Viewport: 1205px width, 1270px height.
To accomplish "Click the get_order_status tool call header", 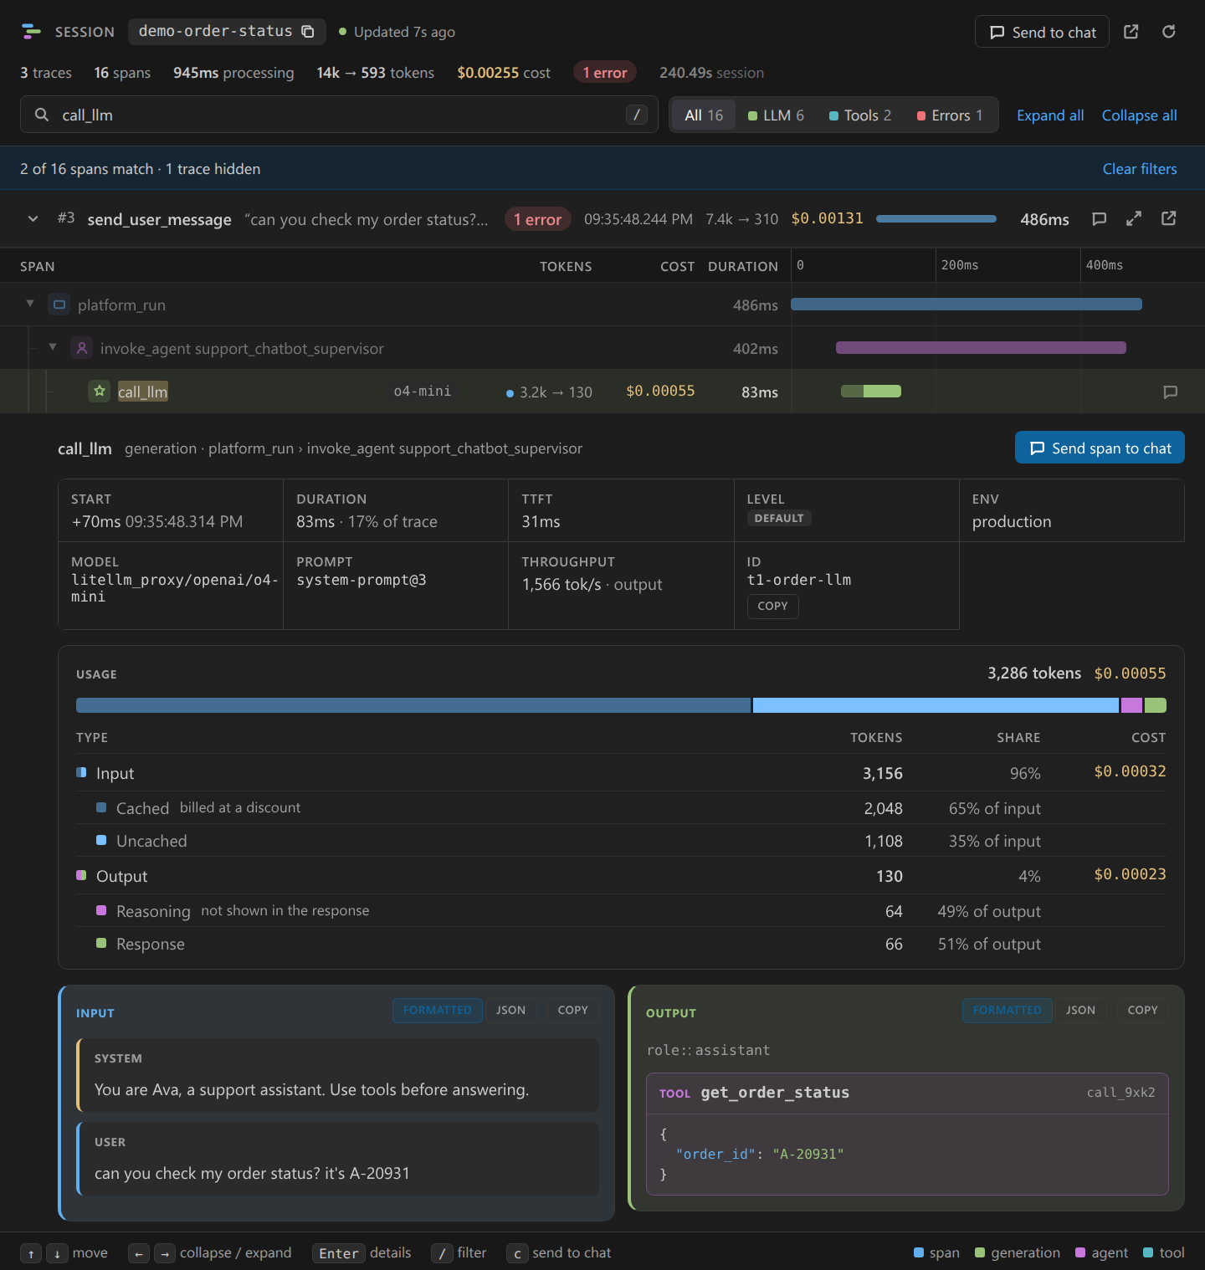I will (907, 1093).
